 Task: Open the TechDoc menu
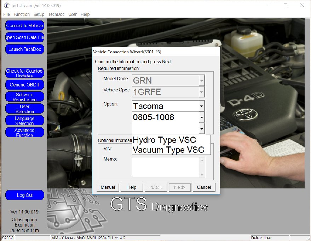click(56, 14)
